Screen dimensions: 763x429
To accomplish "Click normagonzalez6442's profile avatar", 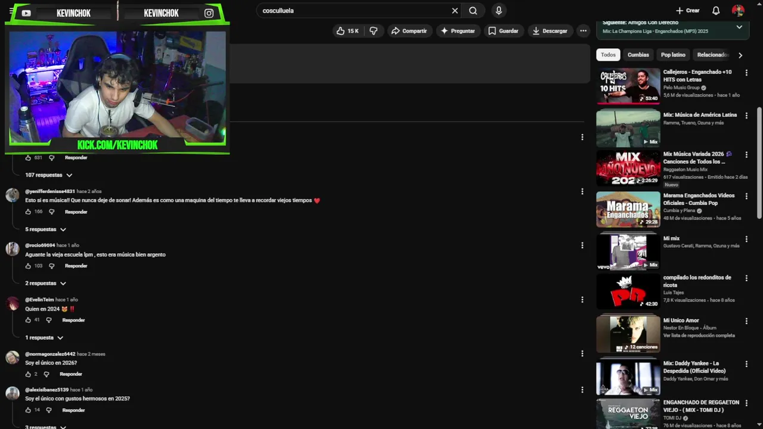I will pyautogui.click(x=13, y=357).
